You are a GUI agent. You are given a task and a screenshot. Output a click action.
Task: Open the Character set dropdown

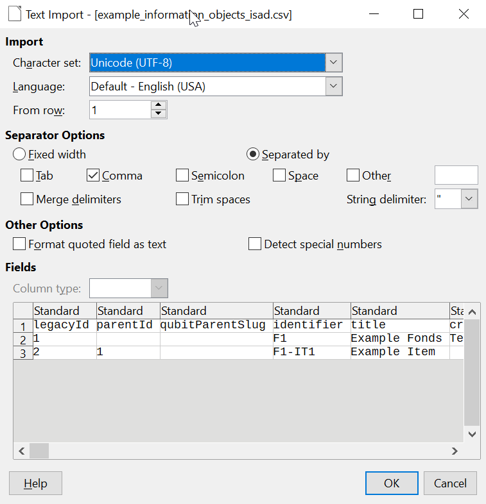click(x=334, y=63)
